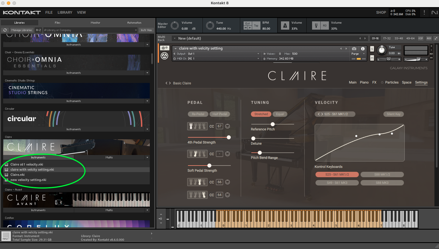Click MIDI learn icon next to CC 67
Image resolution: width=439 pixels, height=249 pixels.
pos(227,126)
